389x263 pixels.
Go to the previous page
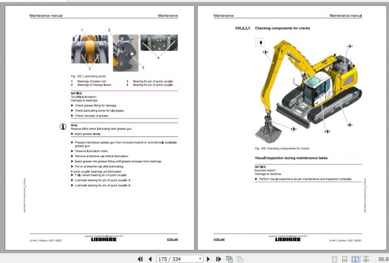click(150, 258)
